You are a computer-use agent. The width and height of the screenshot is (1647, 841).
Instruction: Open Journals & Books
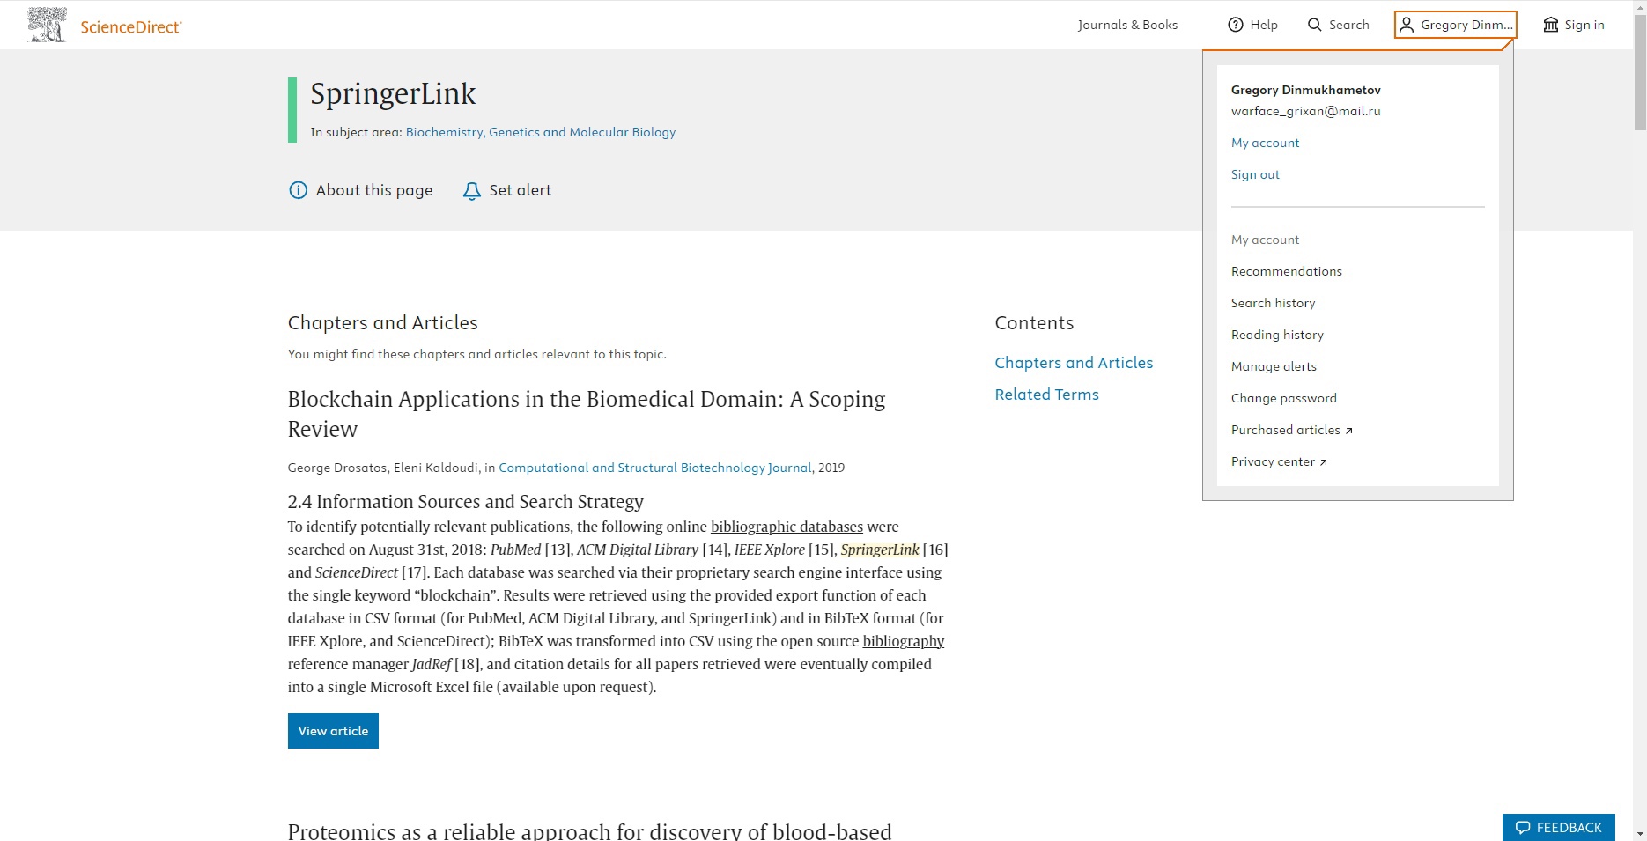coord(1127,25)
